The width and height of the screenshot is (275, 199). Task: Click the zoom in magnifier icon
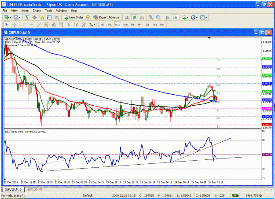coord(150,17)
